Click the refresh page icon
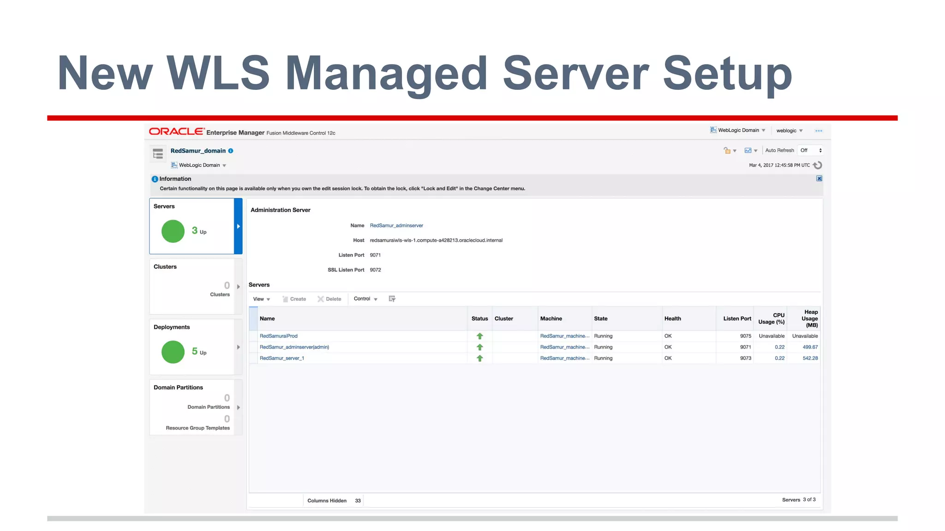 [817, 165]
